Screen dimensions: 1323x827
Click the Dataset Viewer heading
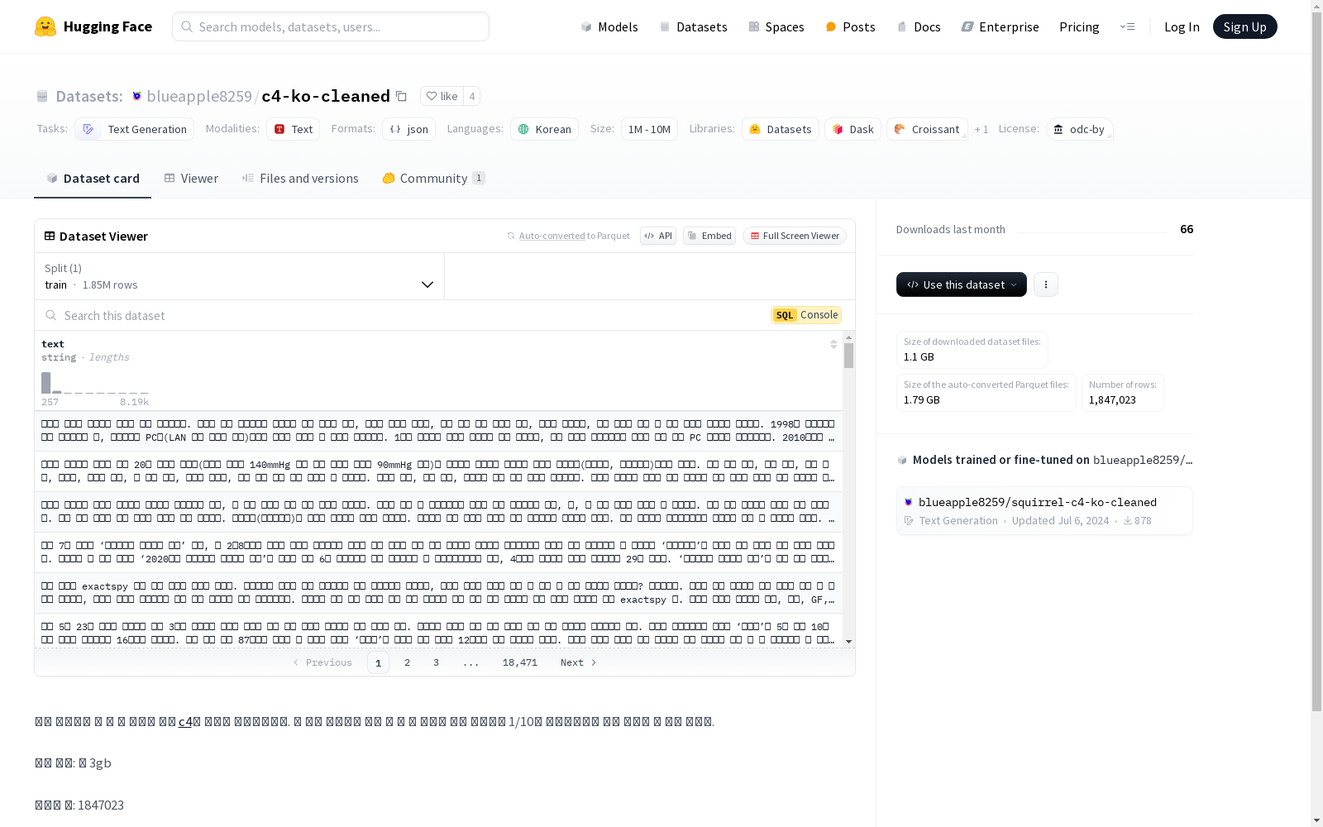[x=103, y=237]
